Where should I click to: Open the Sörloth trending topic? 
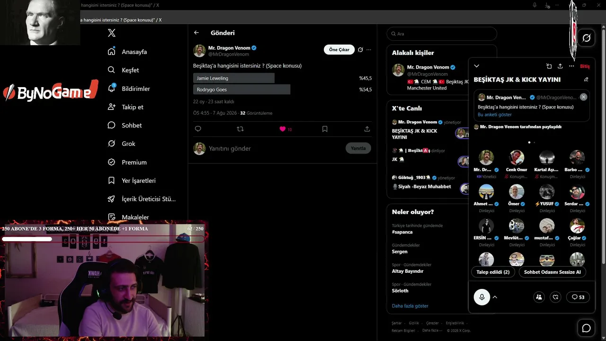click(x=400, y=291)
